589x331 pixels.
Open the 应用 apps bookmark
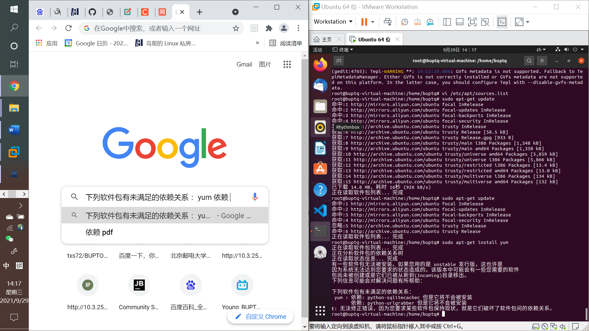47,43
